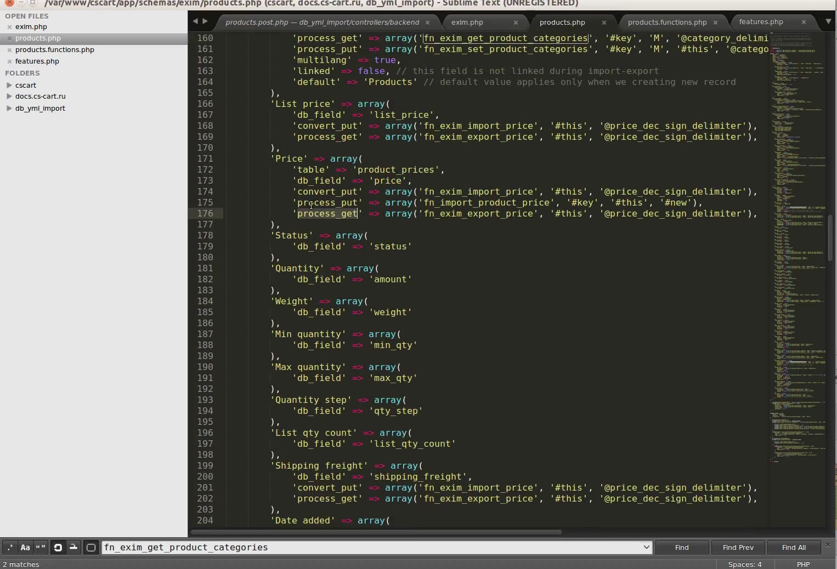
Task: Click FOLDERS sidebar heading
Action: tap(22, 73)
